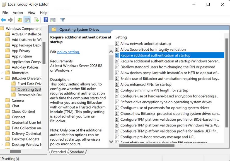Click the Export List toolbar icon

click(x=36, y=20)
